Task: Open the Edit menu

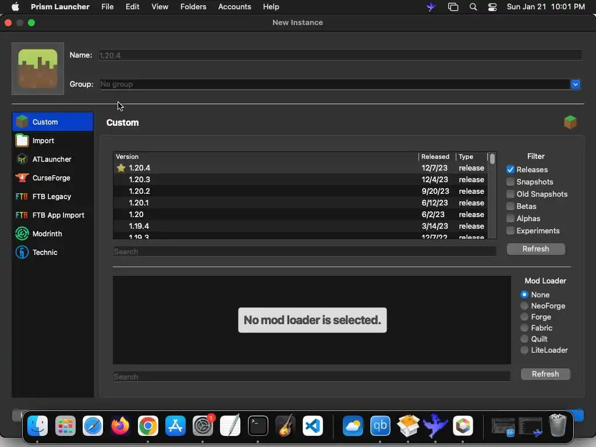Action: [x=132, y=7]
